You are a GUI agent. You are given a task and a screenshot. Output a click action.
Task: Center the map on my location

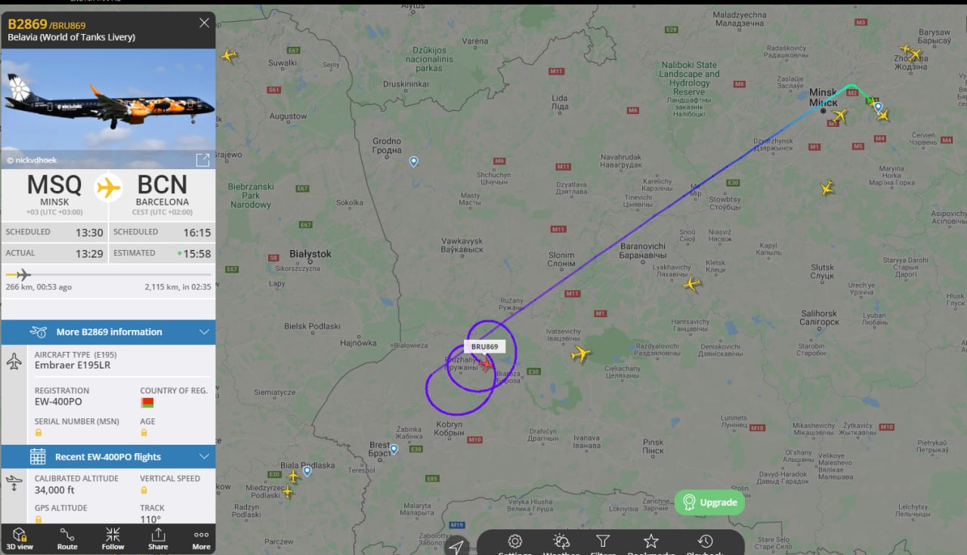tap(456, 547)
